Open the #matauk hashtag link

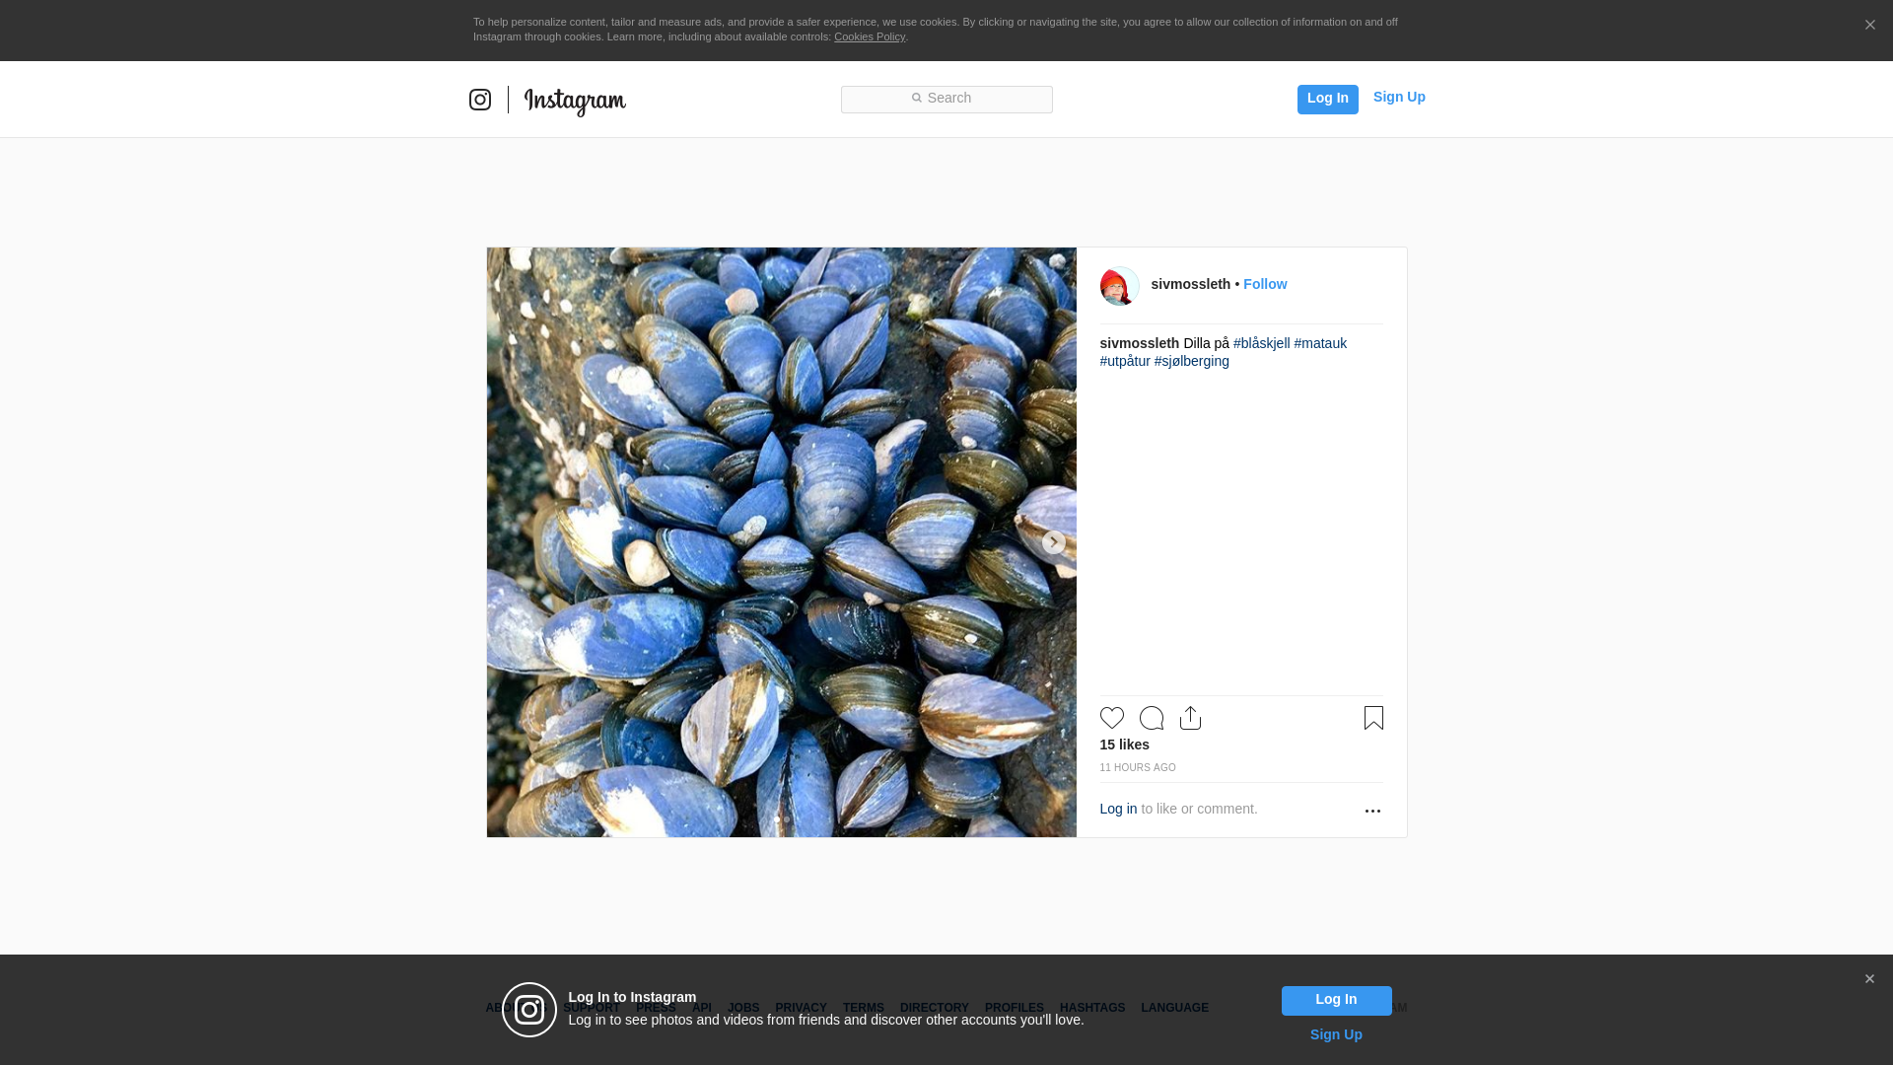[x=1320, y=343]
